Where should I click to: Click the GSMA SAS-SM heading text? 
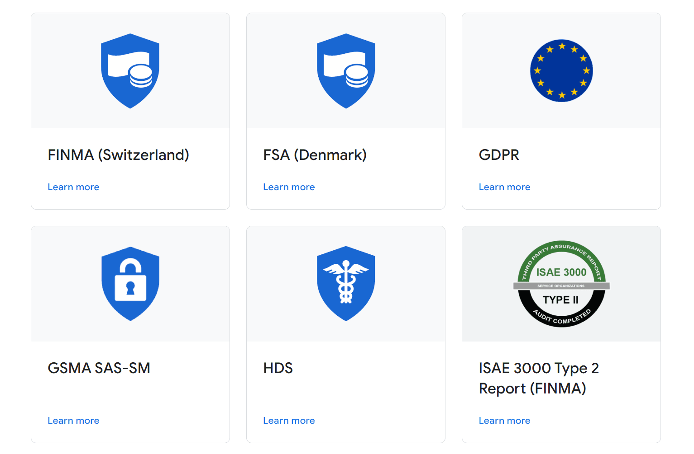99,368
